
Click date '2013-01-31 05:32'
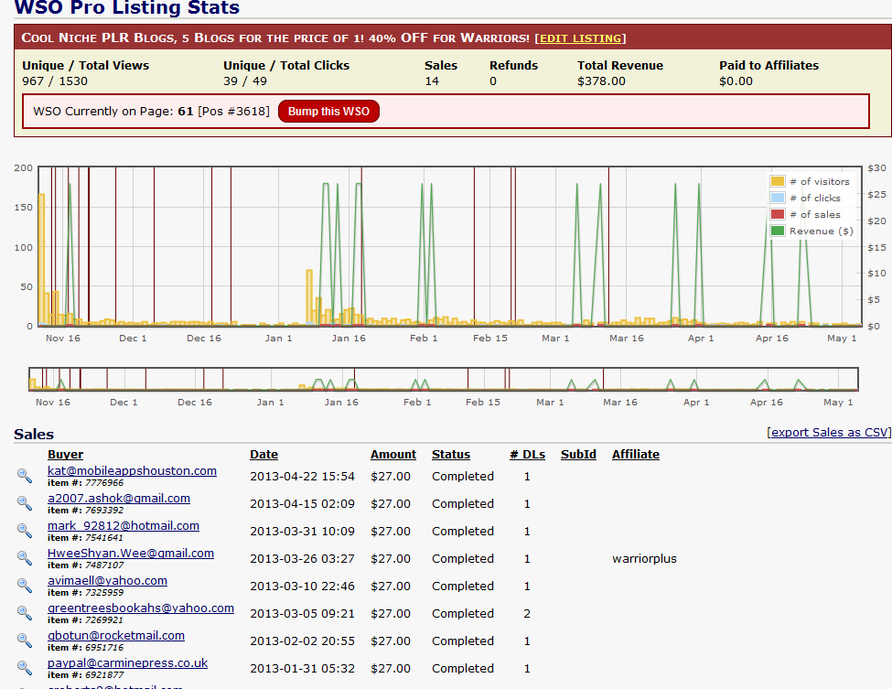(302, 669)
